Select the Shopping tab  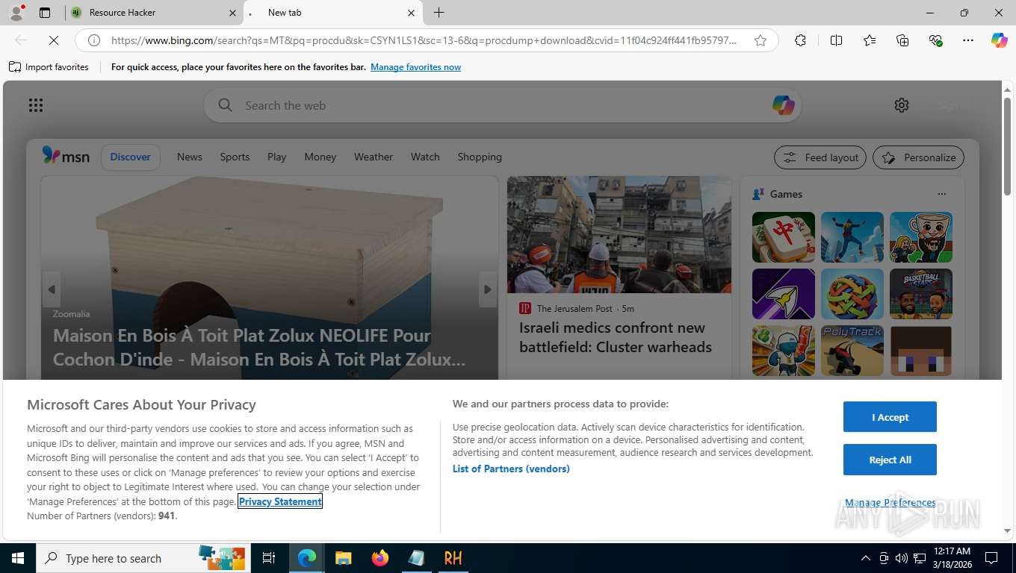480,157
